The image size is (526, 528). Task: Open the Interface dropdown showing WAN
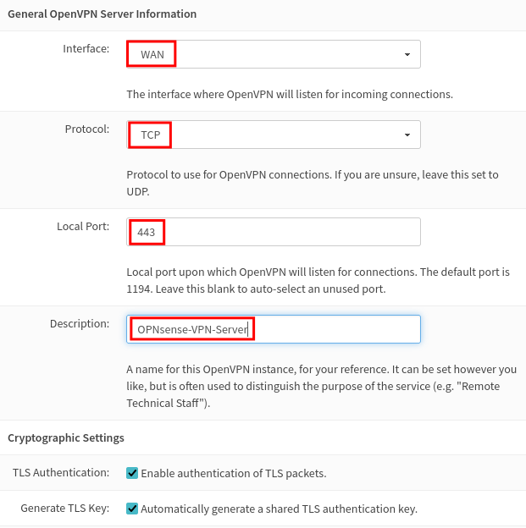click(x=274, y=54)
